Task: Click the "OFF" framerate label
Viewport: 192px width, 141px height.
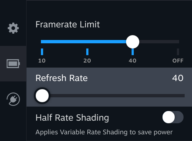Action: click(x=178, y=61)
